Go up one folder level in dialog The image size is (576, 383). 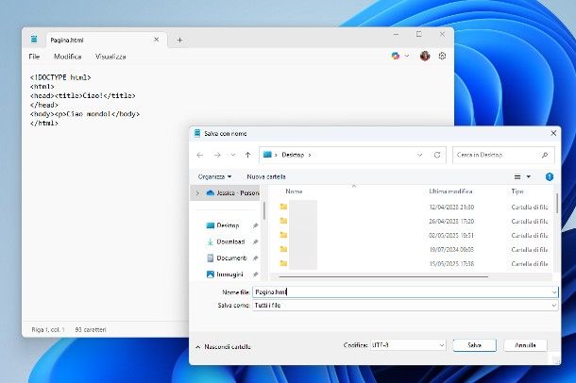coord(247,154)
